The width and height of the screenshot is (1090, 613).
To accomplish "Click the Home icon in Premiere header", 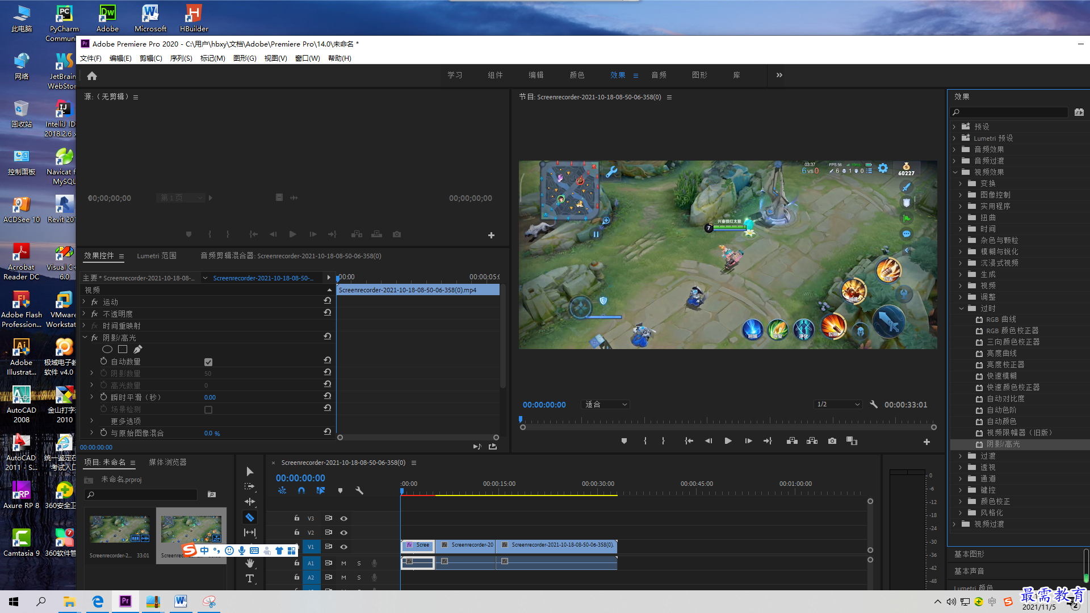I will [x=92, y=75].
